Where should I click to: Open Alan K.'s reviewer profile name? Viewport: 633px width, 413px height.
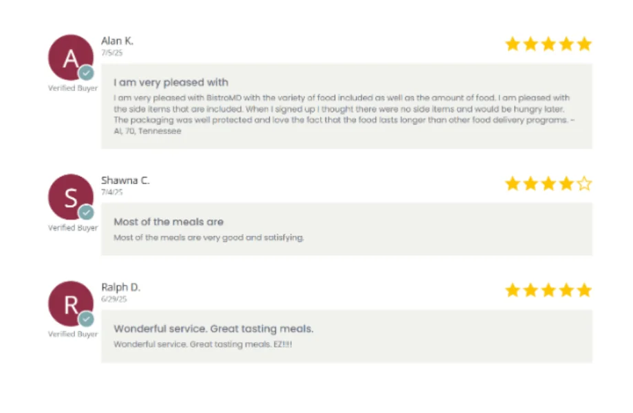click(x=117, y=41)
